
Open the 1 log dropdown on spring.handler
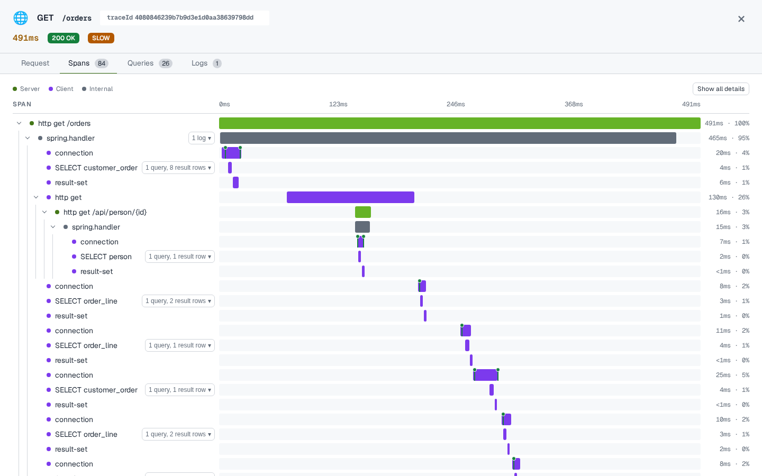pos(202,138)
